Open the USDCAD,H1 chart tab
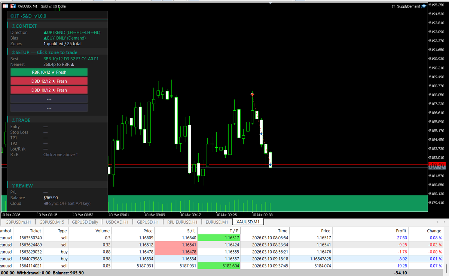449x276 pixels. coord(117,222)
